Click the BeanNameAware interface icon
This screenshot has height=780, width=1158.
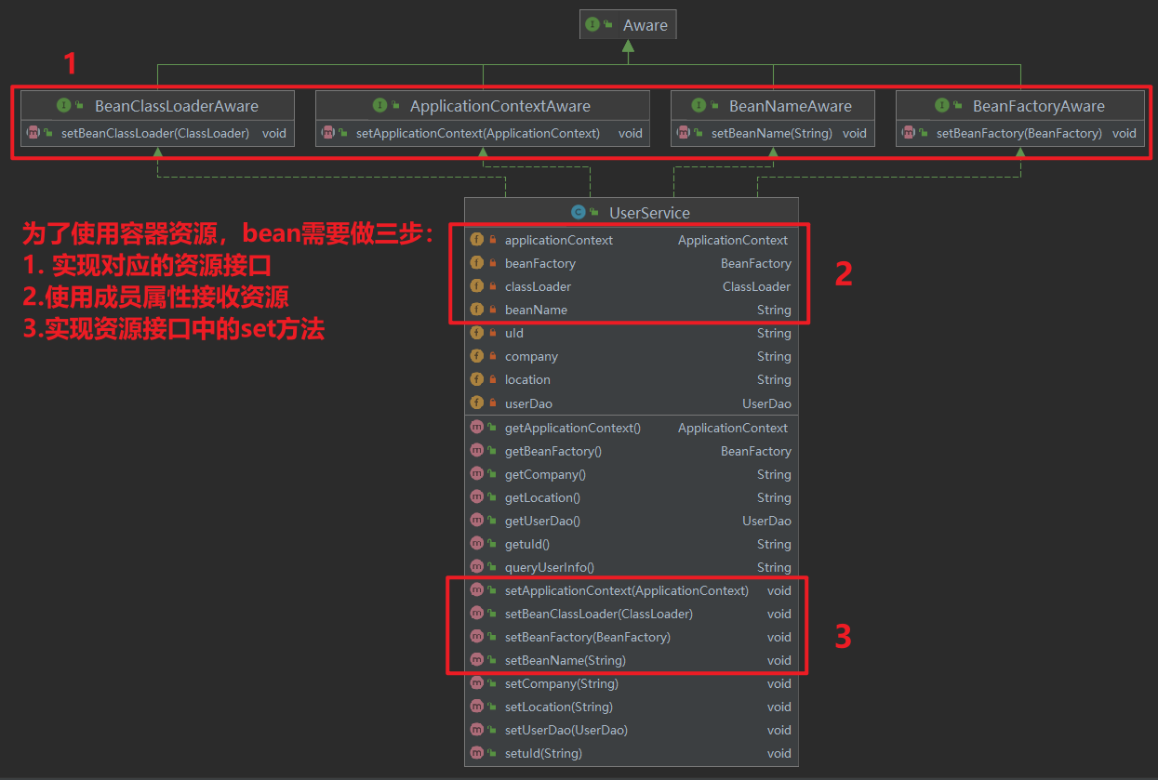pyautogui.click(x=699, y=106)
